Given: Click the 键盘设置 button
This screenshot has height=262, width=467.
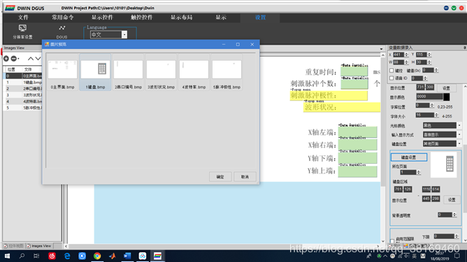Looking at the screenshot, I should (408, 157).
